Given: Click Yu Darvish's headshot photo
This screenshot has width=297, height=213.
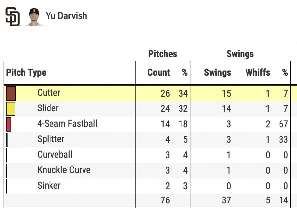Looking at the screenshot, I should coord(34,16).
